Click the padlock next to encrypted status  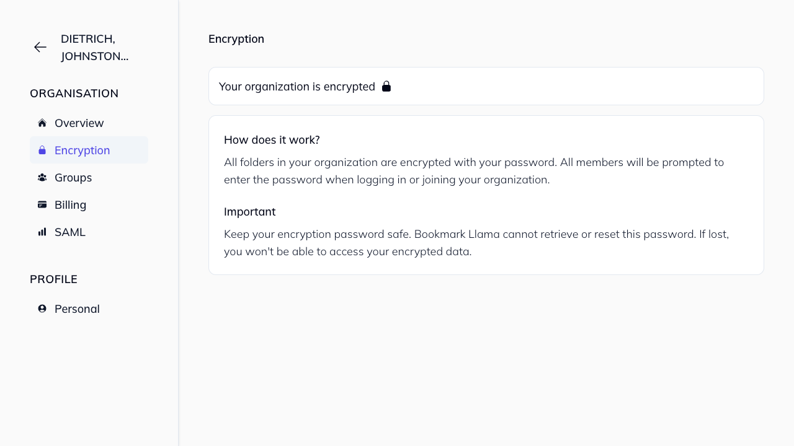[386, 86]
